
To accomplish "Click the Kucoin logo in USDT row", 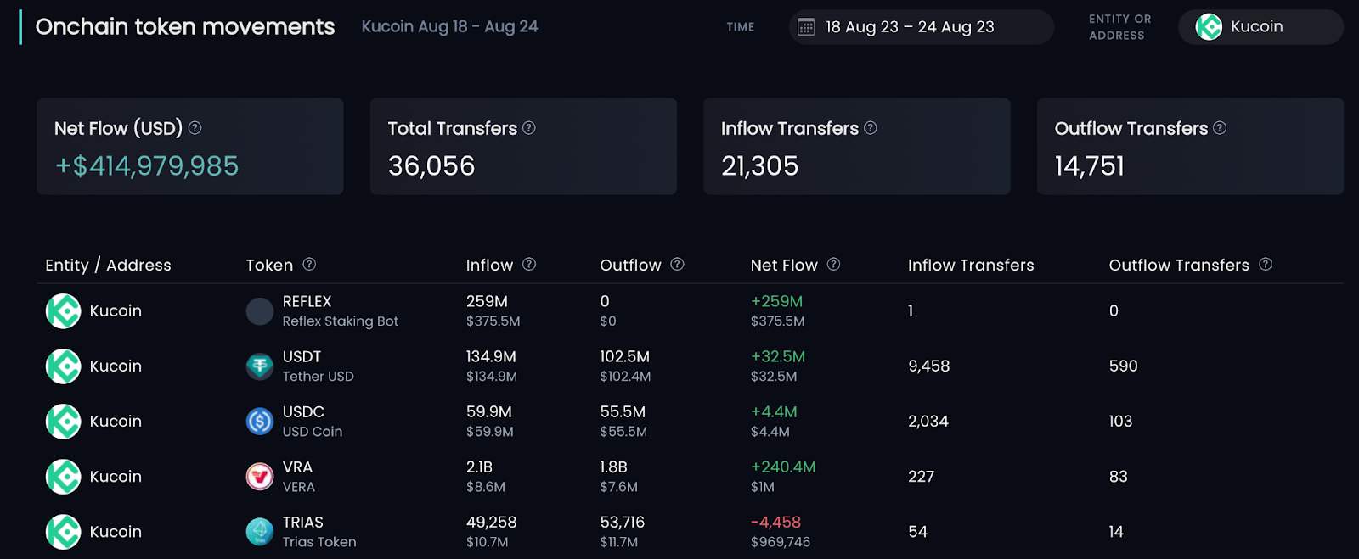I will 63,366.
